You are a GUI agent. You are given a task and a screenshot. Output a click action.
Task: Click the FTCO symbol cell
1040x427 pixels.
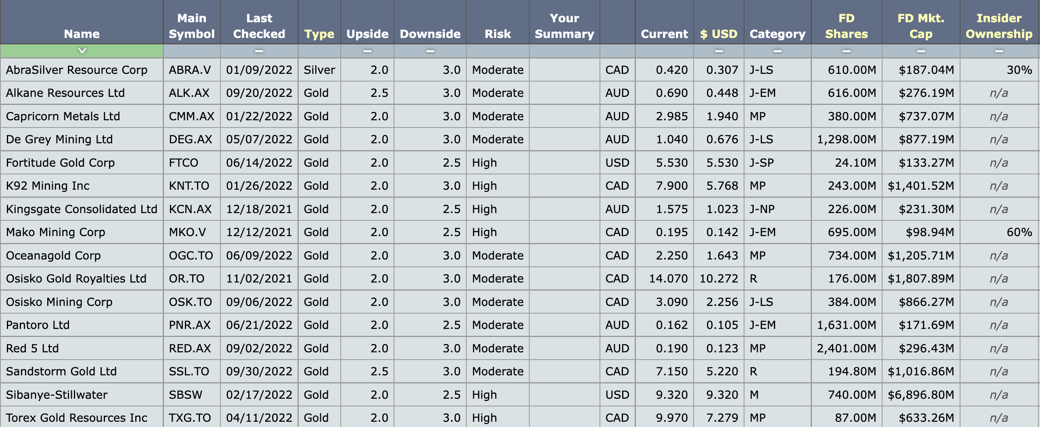point(192,163)
